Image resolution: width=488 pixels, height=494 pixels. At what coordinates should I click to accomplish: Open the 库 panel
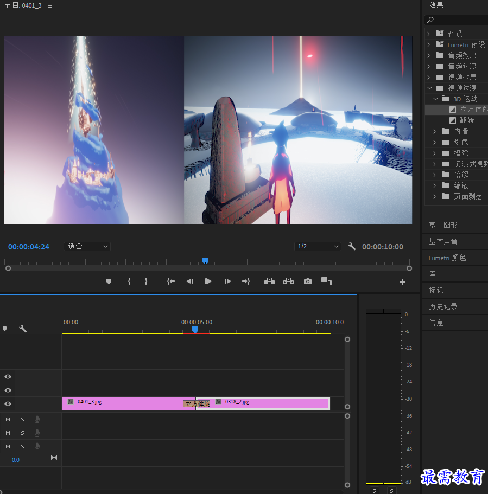pos(433,274)
